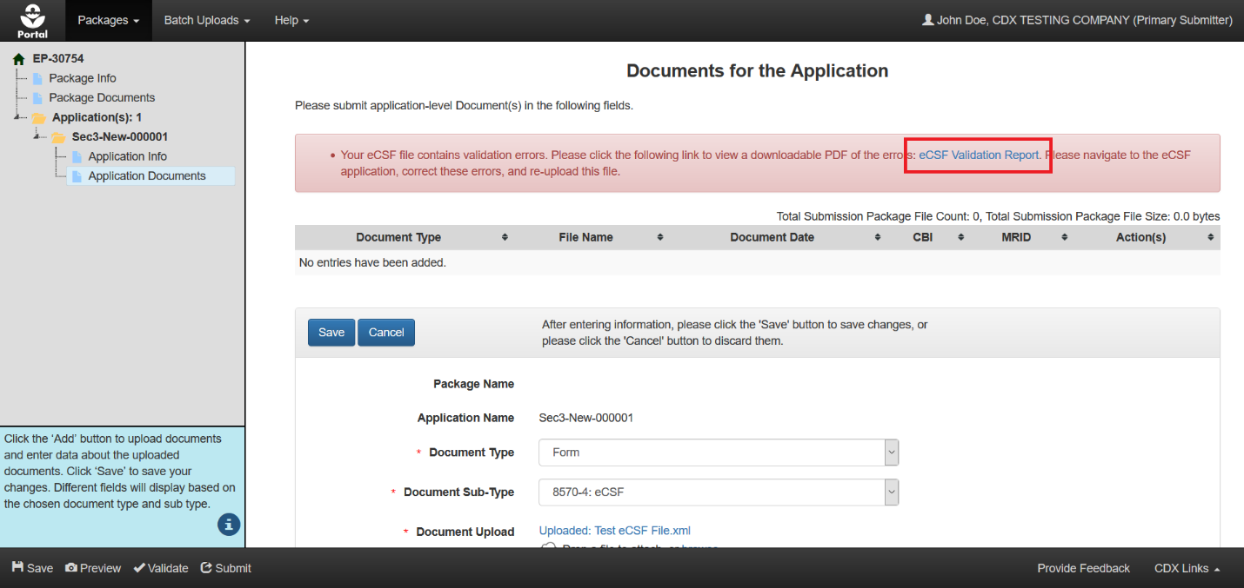Open the Document Type dropdown
This screenshot has width=1244, height=588.
coord(718,453)
